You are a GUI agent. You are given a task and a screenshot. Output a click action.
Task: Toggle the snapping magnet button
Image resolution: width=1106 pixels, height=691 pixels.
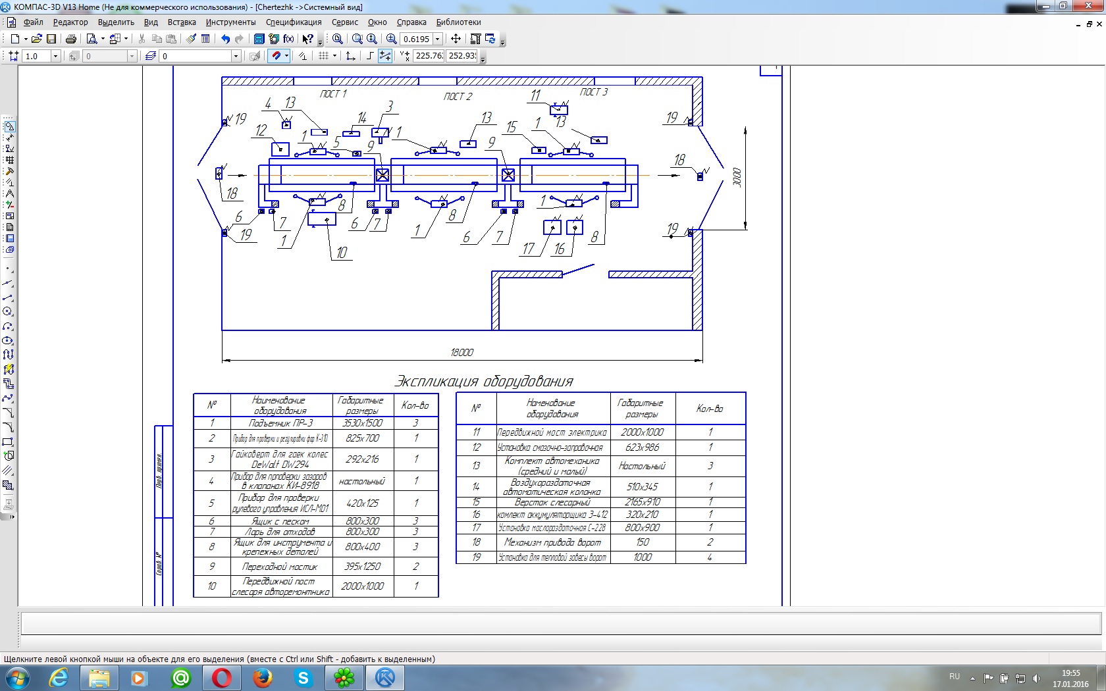point(276,56)
